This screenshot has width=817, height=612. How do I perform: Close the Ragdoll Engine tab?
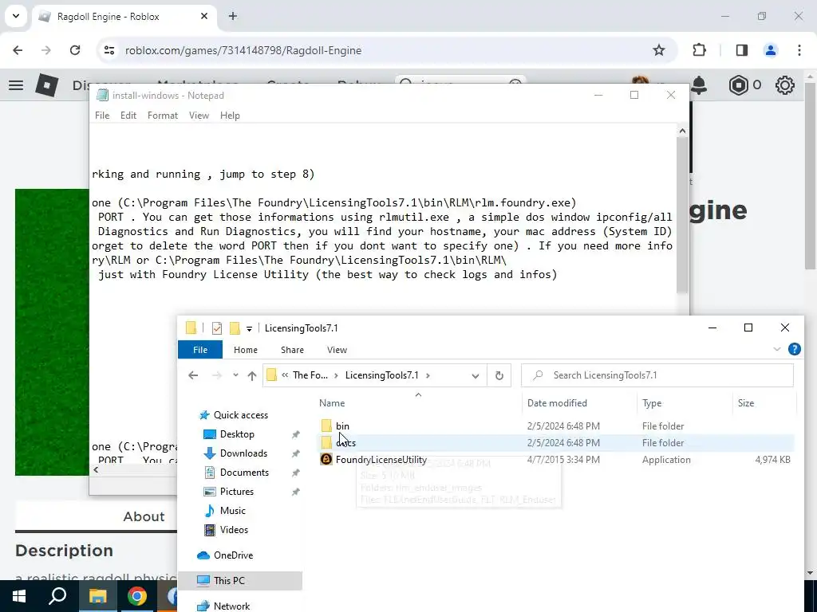204,16
